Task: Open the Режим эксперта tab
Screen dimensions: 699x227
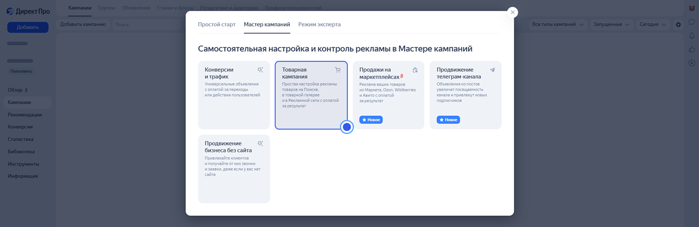Action: [x=320, y=24]
